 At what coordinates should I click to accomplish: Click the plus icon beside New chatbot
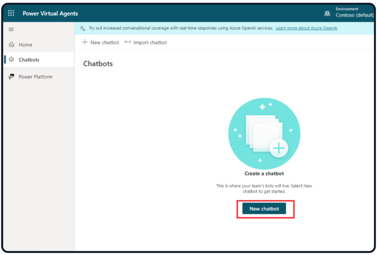click(85, 42)
